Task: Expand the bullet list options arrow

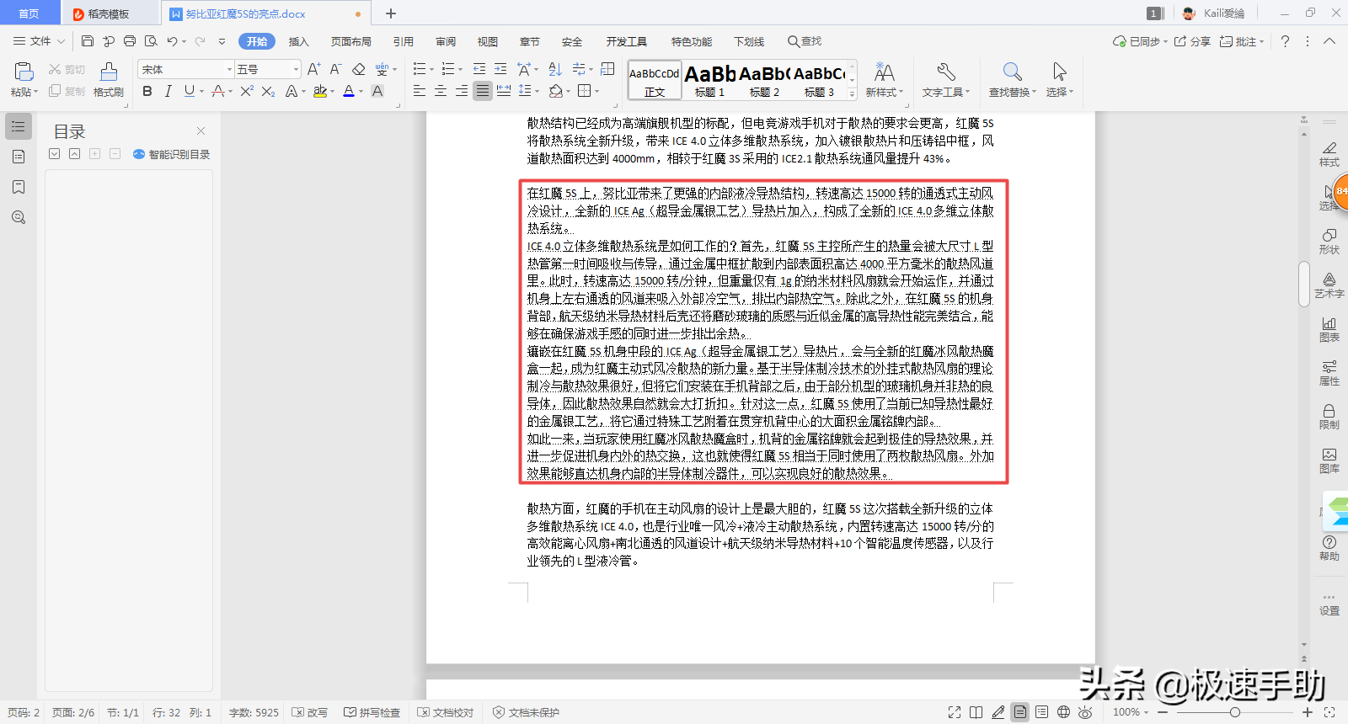Action: (432, 70)
